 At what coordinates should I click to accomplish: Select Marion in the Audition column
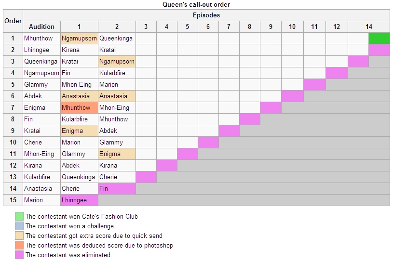pos(33,200)
